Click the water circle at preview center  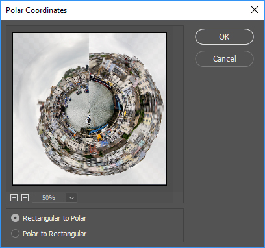(x=90, y=105)
